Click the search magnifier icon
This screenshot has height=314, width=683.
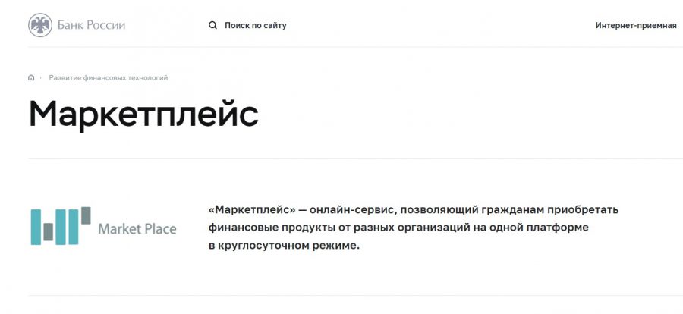click(x=212, y=25)
